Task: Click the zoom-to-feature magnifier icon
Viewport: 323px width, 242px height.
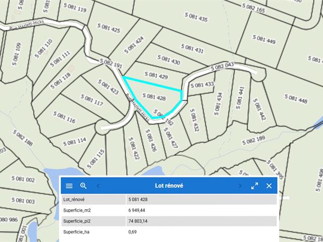Action: (84, 186)
